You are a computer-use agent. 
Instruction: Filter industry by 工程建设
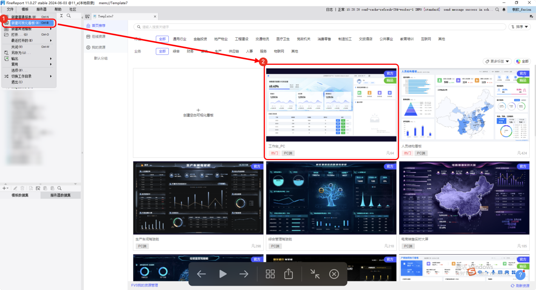point(242,39)
